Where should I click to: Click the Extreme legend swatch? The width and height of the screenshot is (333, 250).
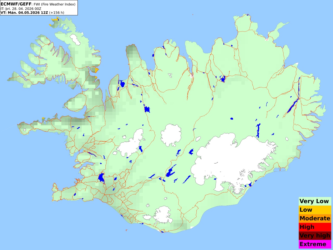pos(315,244)
